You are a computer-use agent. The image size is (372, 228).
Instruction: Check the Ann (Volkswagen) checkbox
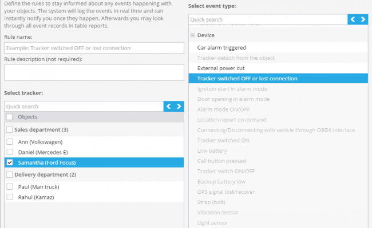(x=10, y=142)
